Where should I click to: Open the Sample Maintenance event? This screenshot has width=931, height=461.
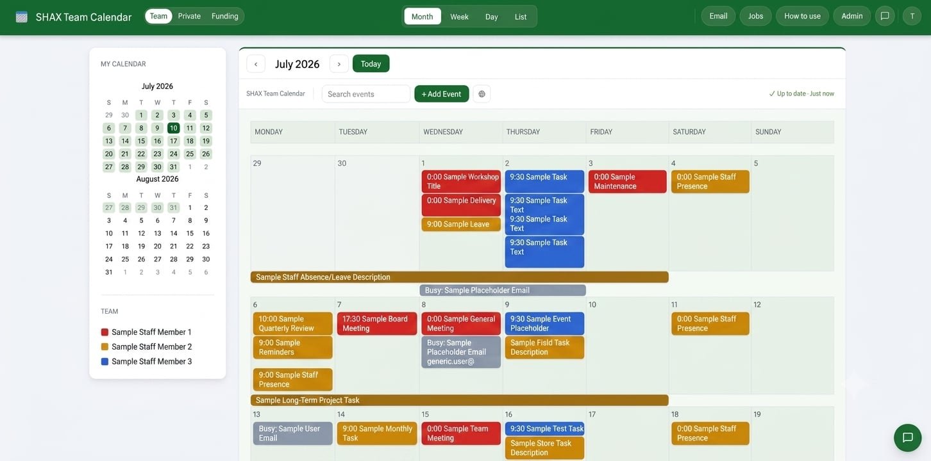click(628, 182)
